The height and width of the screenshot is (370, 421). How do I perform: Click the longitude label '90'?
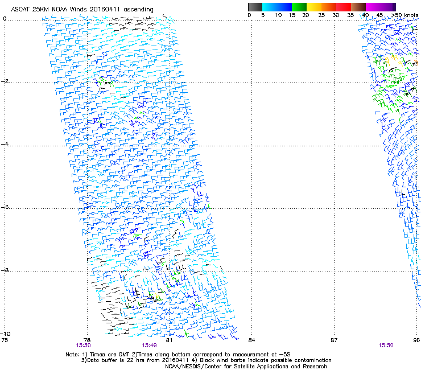point(416,340)
